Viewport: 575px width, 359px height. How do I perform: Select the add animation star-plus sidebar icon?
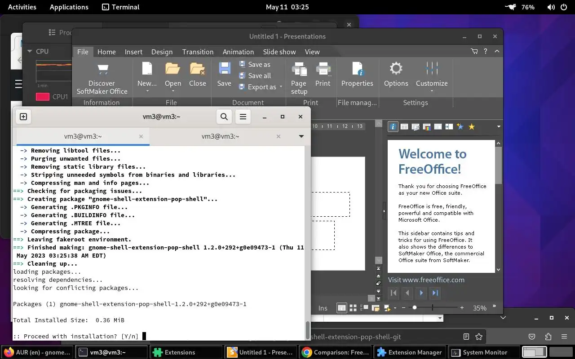(460, 127)
